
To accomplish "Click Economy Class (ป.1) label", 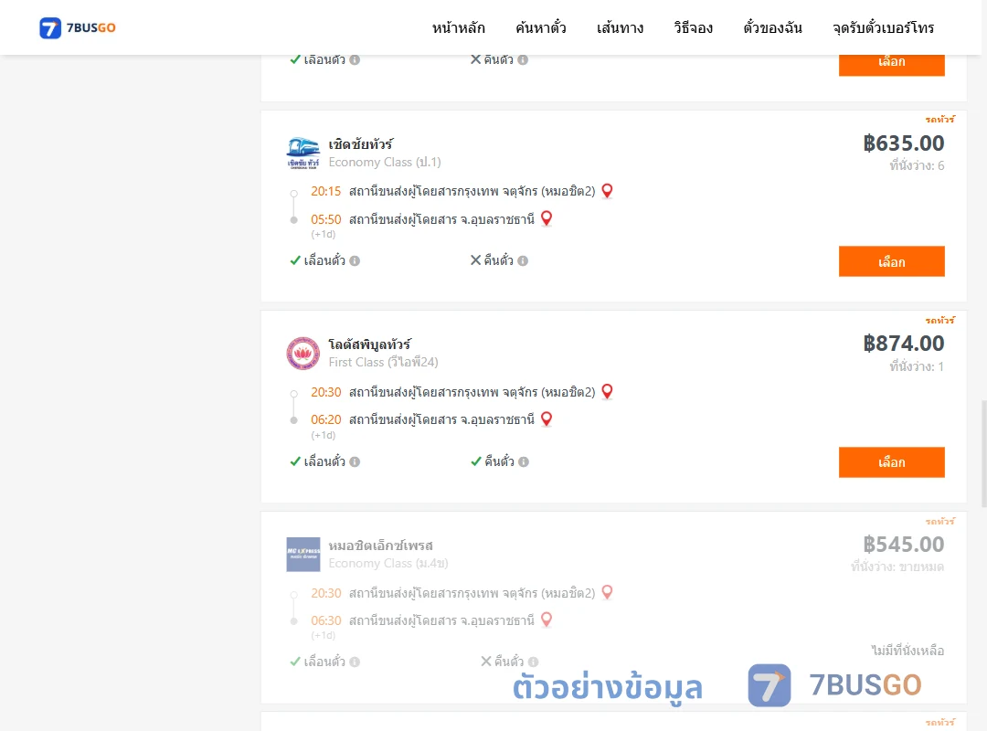I will click(385, 163).
